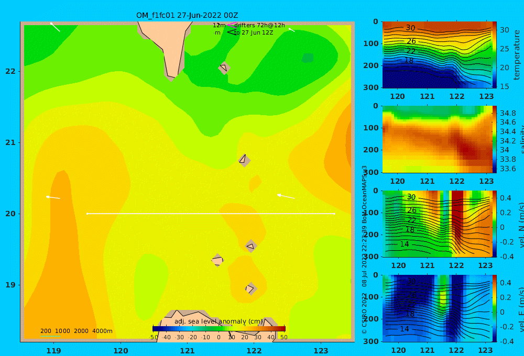Select the island marker near 20.8N 121.9E
The height and width of the screenshot is (356, 524).
244,160
